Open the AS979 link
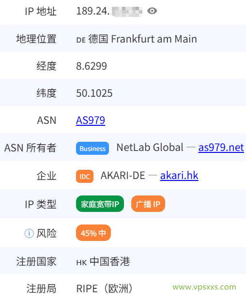Viewport: 246px width, 299px height. click(x=91, y=120)
